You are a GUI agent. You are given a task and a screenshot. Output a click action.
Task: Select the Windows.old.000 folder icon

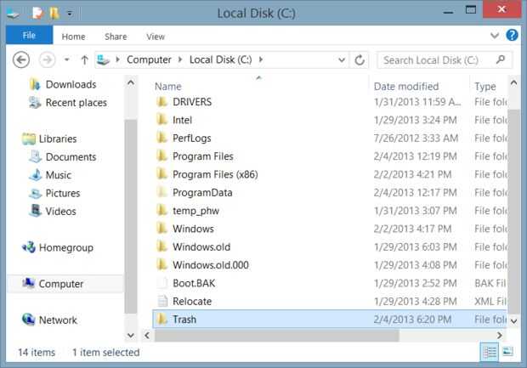(x=162, y=264)
